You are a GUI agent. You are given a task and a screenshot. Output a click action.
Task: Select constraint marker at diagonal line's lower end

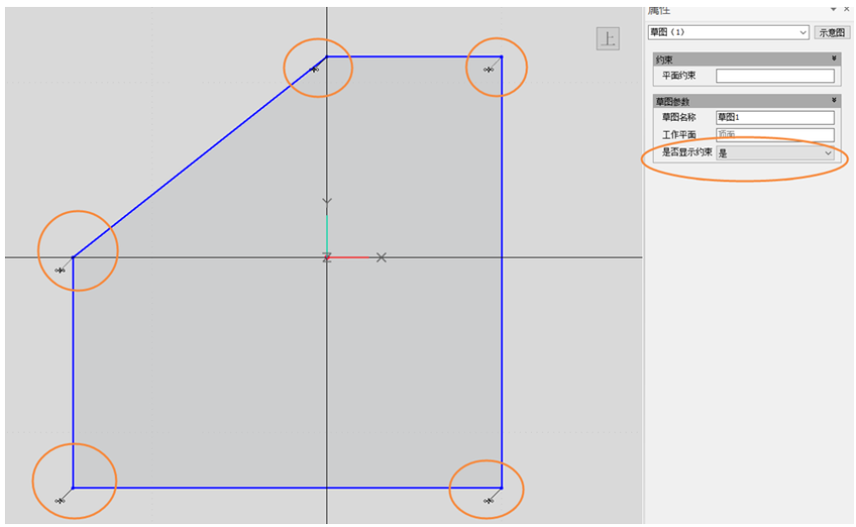[x=60, y=270]
